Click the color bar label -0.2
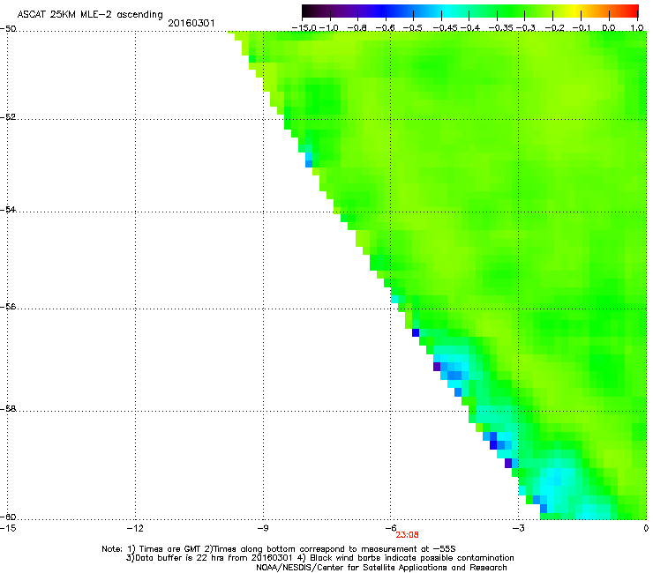The width and height of the screenshot is (653, 573). [x=554, y=28]
